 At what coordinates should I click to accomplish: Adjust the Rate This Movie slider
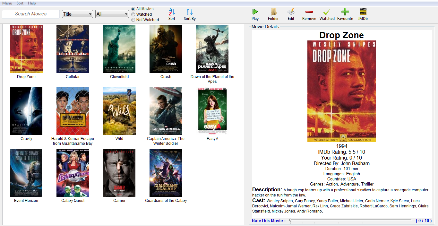(350, 221)
